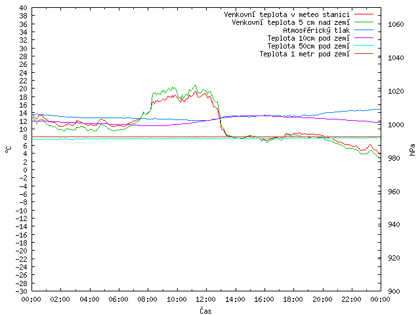Click the x-axis tick label '04:00'
420x315 pixels.
[x=89, y=299]
